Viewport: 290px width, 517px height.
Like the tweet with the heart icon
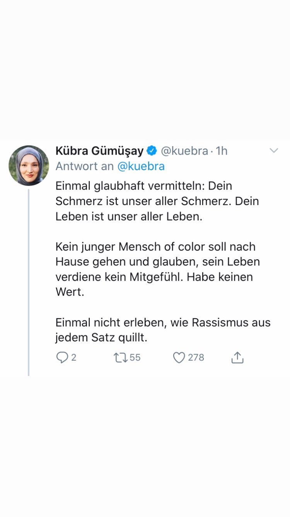[x=179, y=357]
